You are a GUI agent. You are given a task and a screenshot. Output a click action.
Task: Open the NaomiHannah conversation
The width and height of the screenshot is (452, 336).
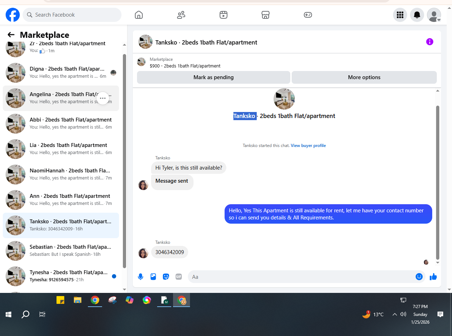61,175
